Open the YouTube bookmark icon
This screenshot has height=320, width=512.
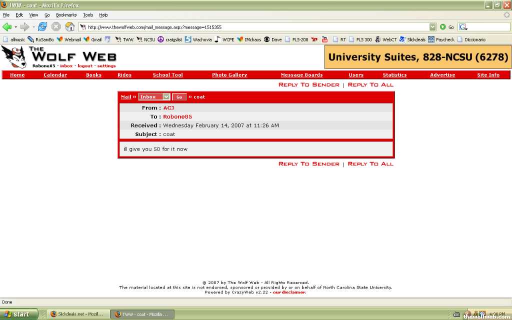point(324,39)
